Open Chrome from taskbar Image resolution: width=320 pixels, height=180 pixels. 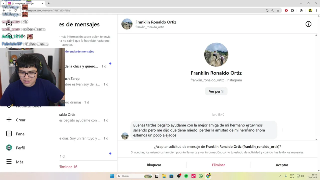tap(208, 176)
